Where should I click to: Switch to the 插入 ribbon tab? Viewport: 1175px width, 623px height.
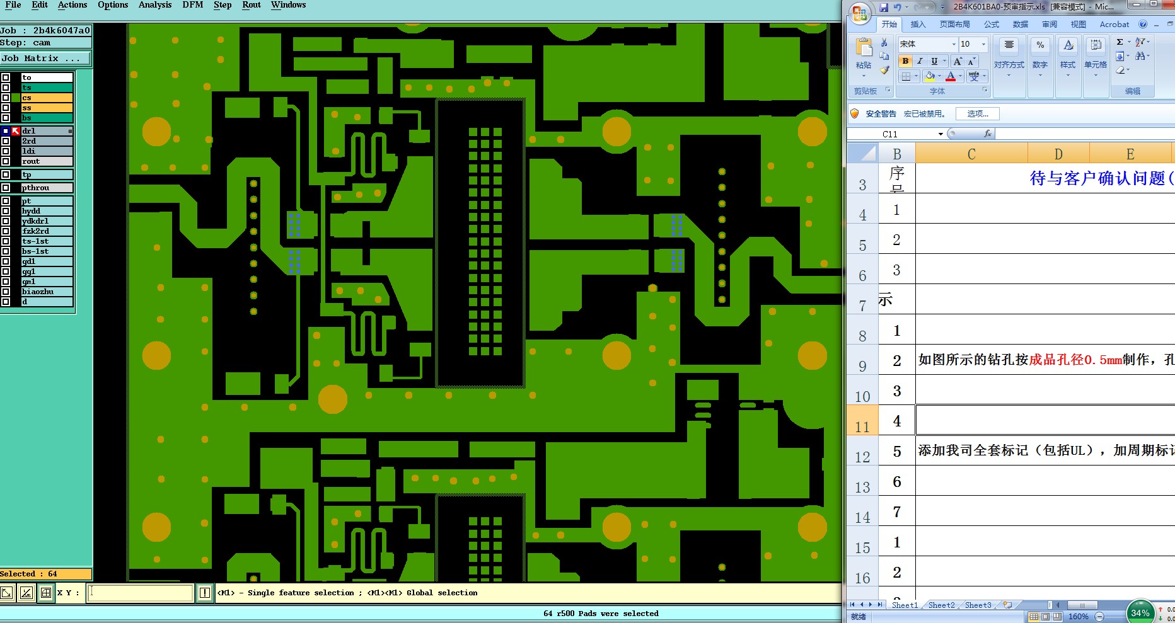point(918,25)
